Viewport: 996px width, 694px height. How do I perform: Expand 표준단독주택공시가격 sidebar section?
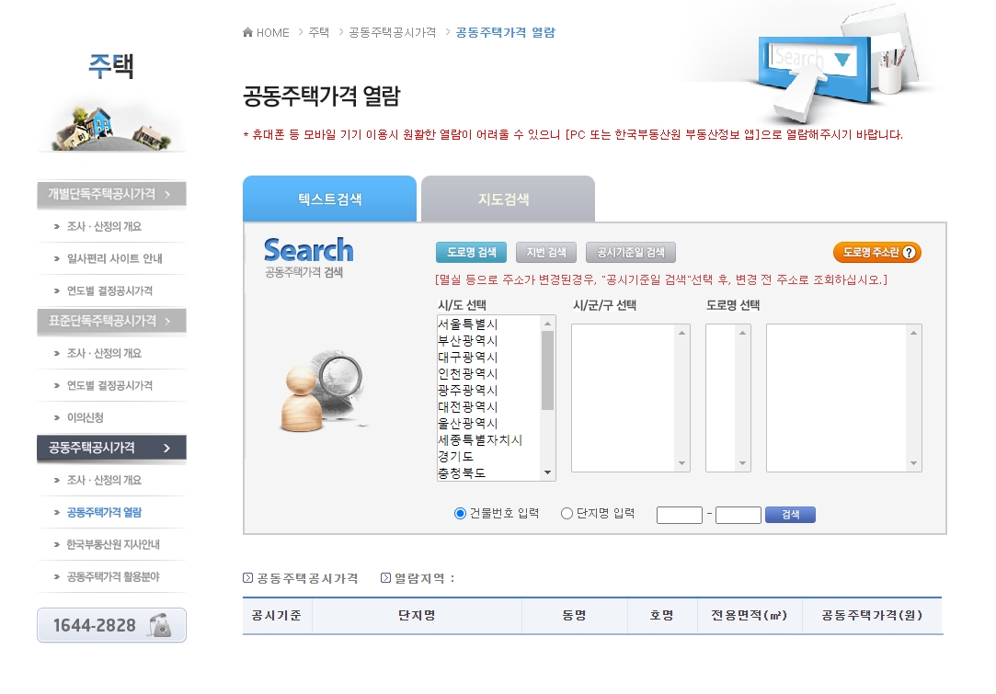pyautogui.click(x=112, y=322)
